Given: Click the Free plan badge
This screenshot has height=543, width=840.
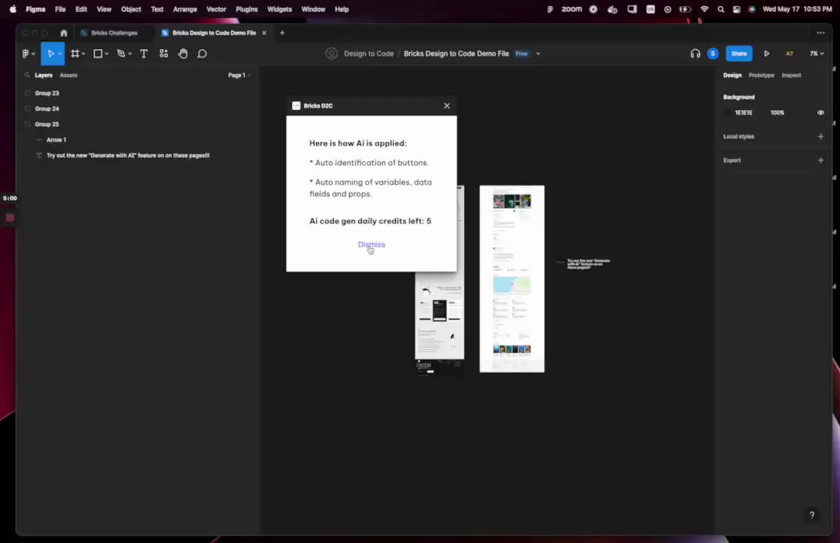Looking at the screenshot, I should pyautogui.click(x=521, y=54).
